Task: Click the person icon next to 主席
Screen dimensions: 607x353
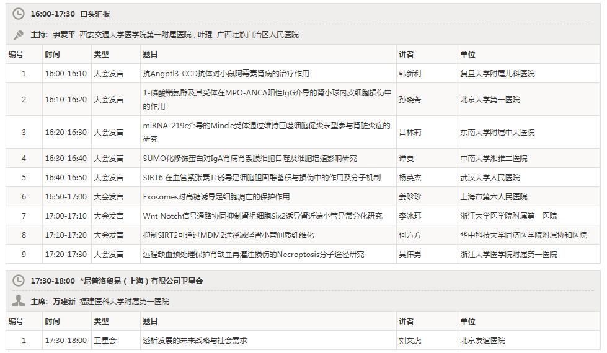Action: click(x=18, y=301)
